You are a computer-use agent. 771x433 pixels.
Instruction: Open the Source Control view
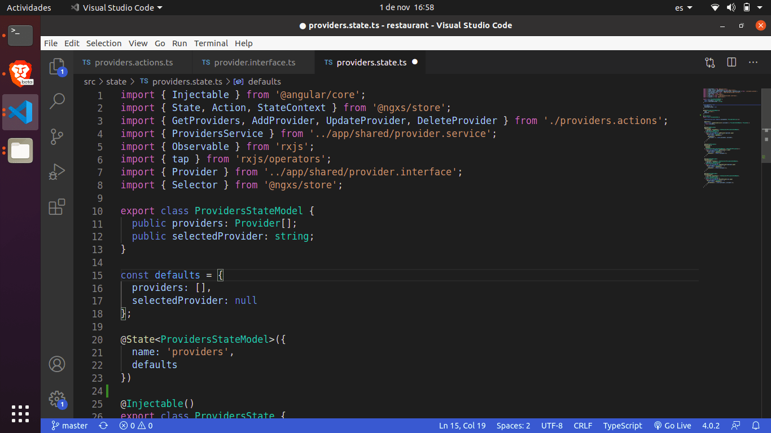coord(57,136)
